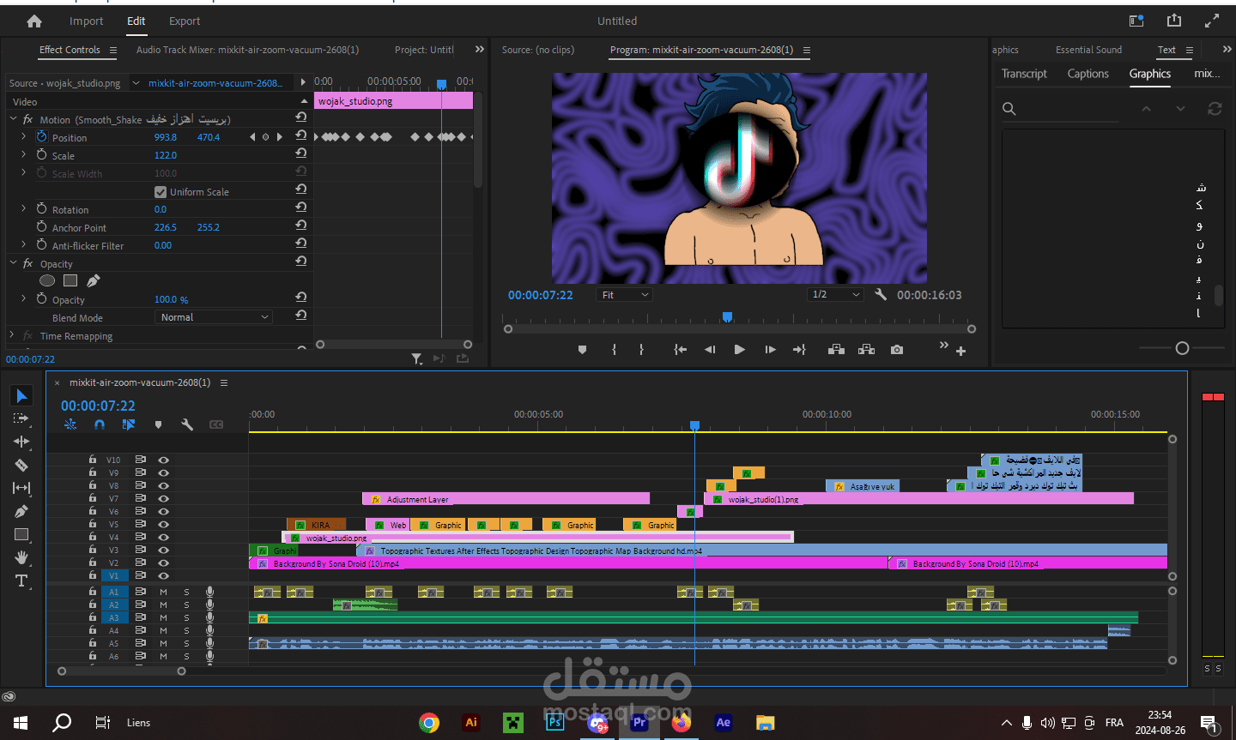Select the Pen tool in timeline toolbox
The height and width of the screenshot is (740, 1236).
(x=21, y=511)
